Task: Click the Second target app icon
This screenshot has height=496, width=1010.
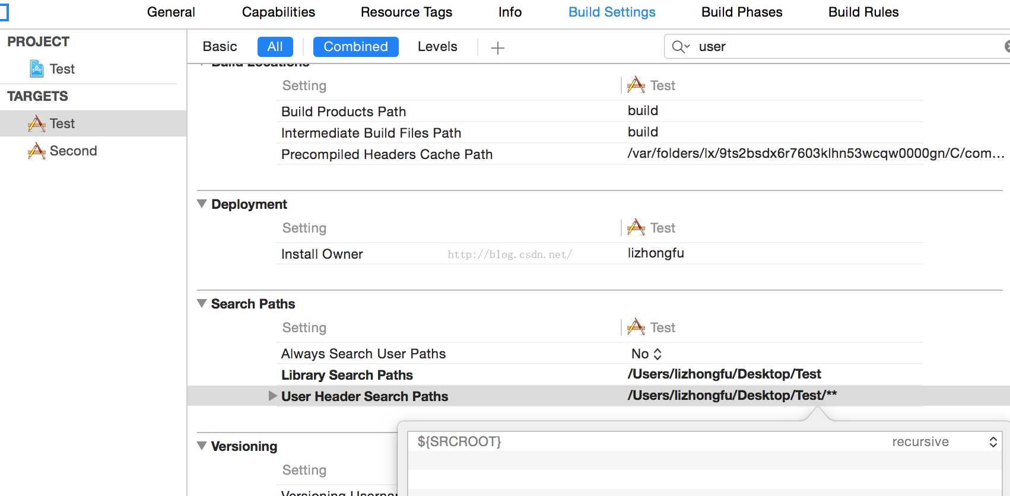Action: pyautogui.click(x=37, y=151)
